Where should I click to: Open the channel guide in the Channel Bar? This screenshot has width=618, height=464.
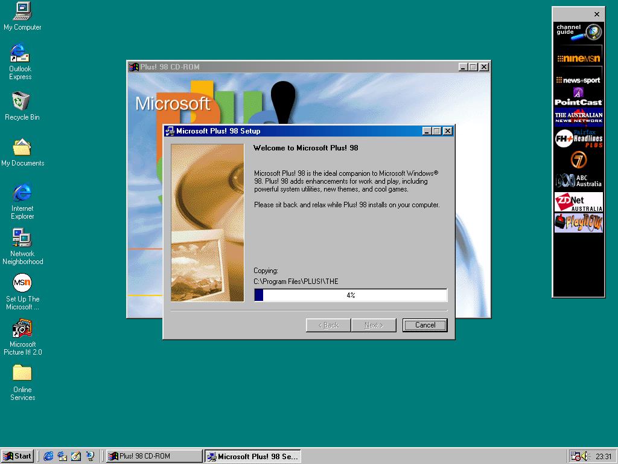point(579,33)
